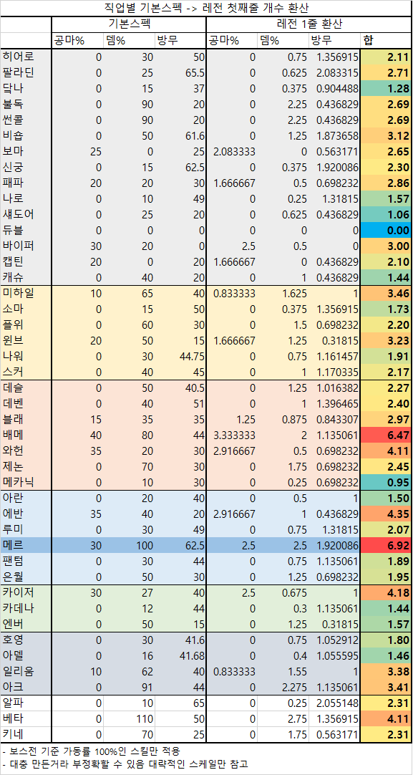Select the 레전 1줄 환산 header cell

[308, 24]
